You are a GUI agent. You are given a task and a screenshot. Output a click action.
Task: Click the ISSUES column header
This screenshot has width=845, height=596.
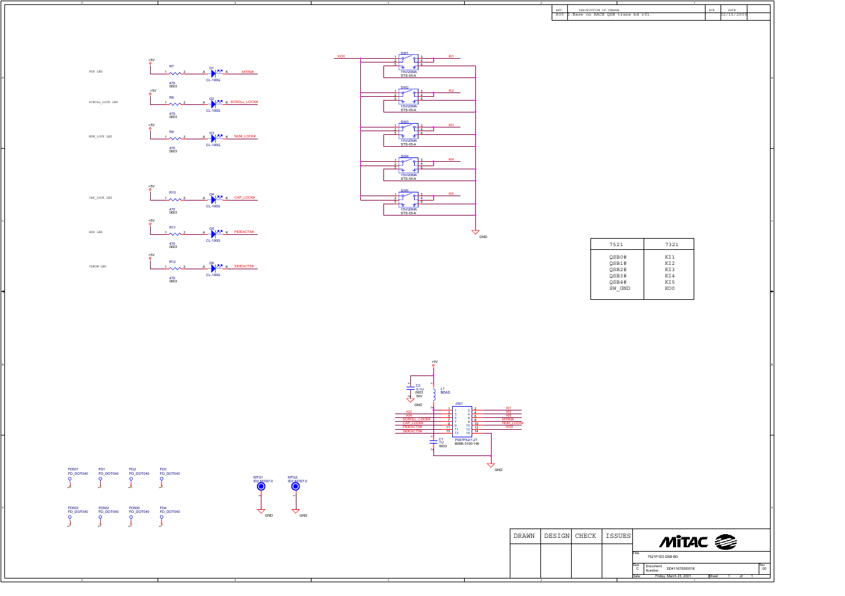pyautogui.click(x=618, y=536)
